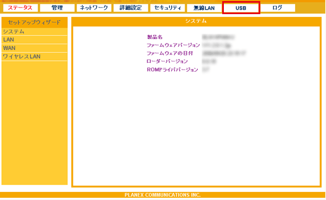Open the LAN status sidebar item
Viewport: 326px width, 200px height.
point(35,40)
